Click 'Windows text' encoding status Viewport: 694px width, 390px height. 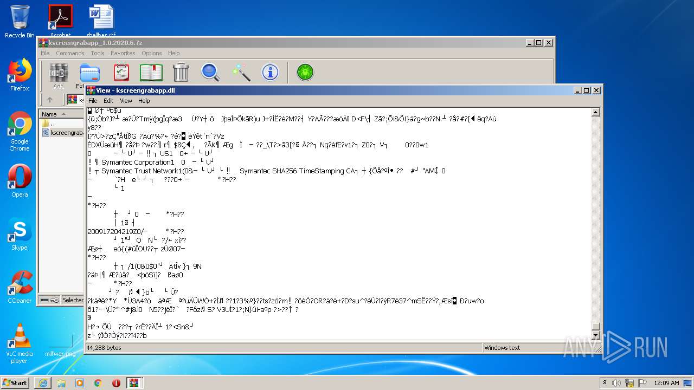tap(502, 348)
